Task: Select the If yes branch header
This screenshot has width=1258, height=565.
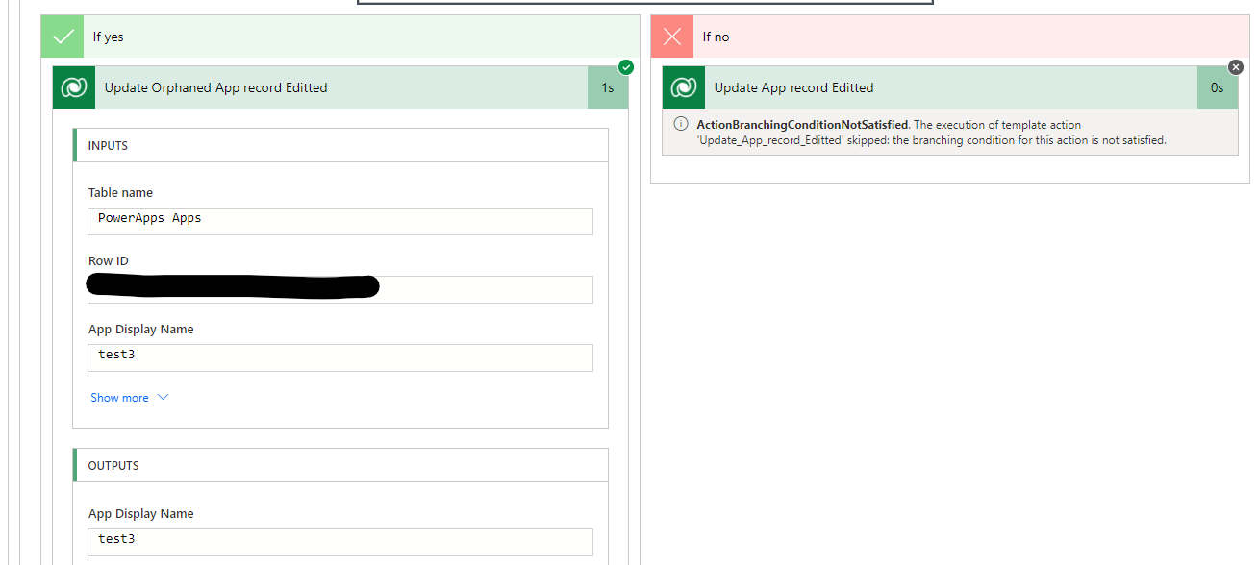Action: point(108,36)
